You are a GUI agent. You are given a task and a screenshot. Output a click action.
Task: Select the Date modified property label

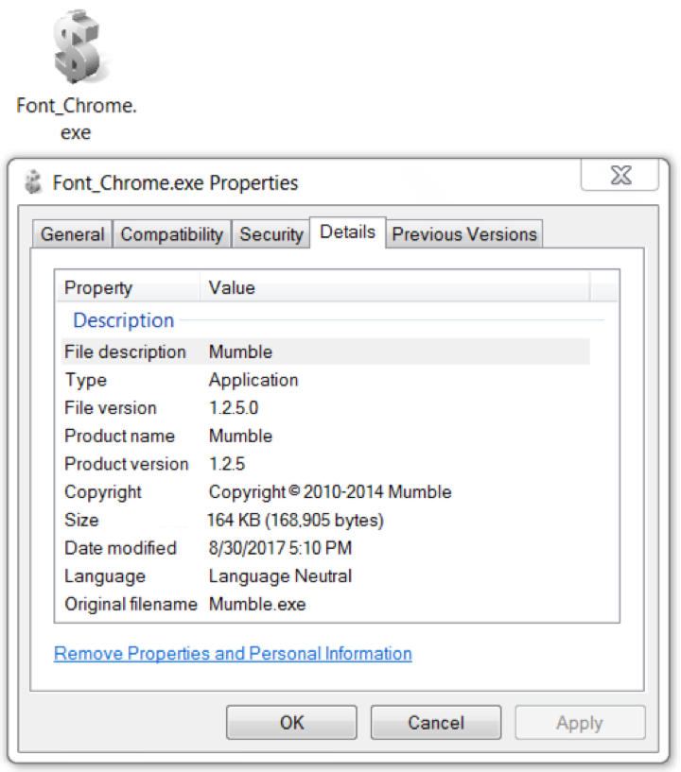pos(120,548)
